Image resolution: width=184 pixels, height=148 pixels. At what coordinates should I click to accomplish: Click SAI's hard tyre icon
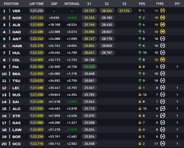[163, 102]
